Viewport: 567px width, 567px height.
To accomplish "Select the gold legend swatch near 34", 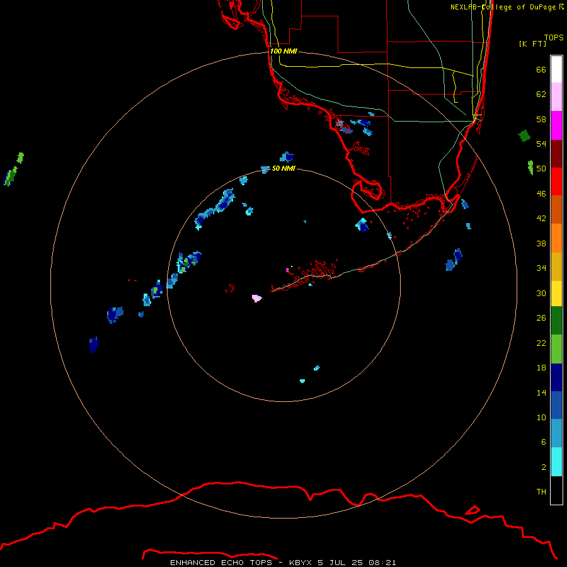I will coord(556,266).
